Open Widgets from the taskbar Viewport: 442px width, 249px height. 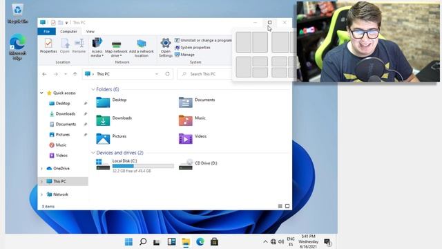[171, 241]
